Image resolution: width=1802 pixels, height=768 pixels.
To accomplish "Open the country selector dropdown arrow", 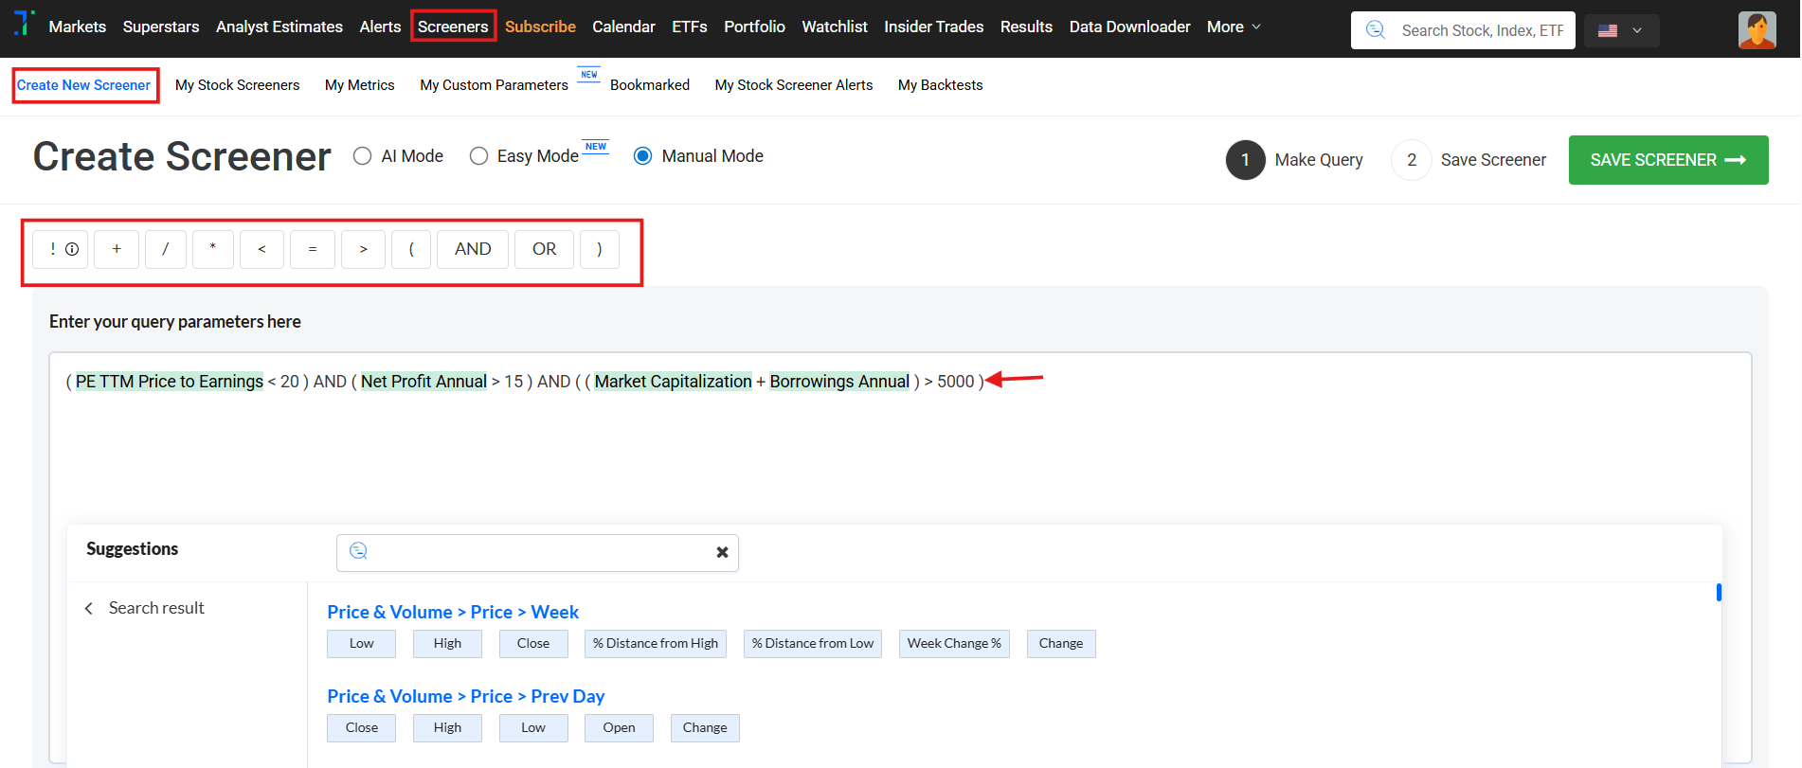I will tap(1637, 30).
